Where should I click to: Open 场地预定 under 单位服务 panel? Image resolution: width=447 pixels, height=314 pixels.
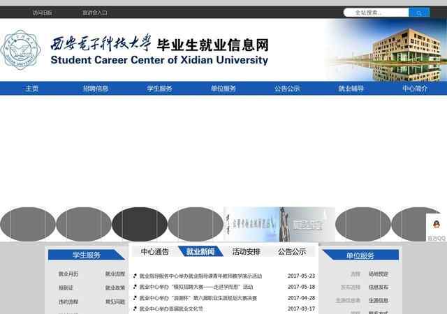click(x=379, y=274)
